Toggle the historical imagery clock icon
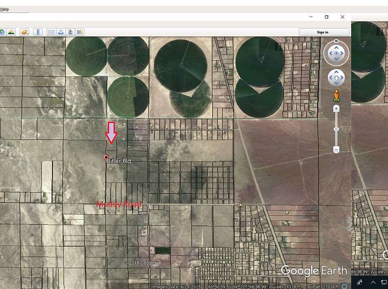Screen dimensions: 388x289 coord(2,32)
